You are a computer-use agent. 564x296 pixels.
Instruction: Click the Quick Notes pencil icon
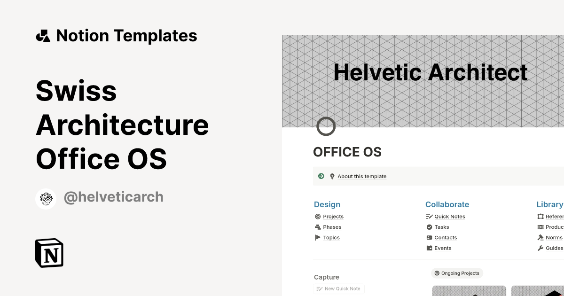point(430,216)
